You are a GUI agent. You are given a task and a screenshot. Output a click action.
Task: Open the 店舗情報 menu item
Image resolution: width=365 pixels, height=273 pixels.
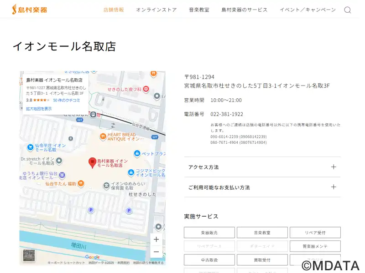tap(114, 10)
